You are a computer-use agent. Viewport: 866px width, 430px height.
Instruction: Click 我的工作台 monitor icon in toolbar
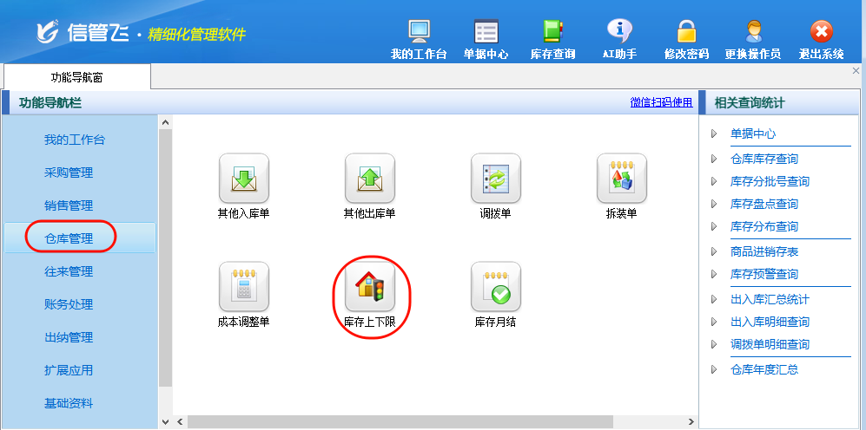pos(419,32)
